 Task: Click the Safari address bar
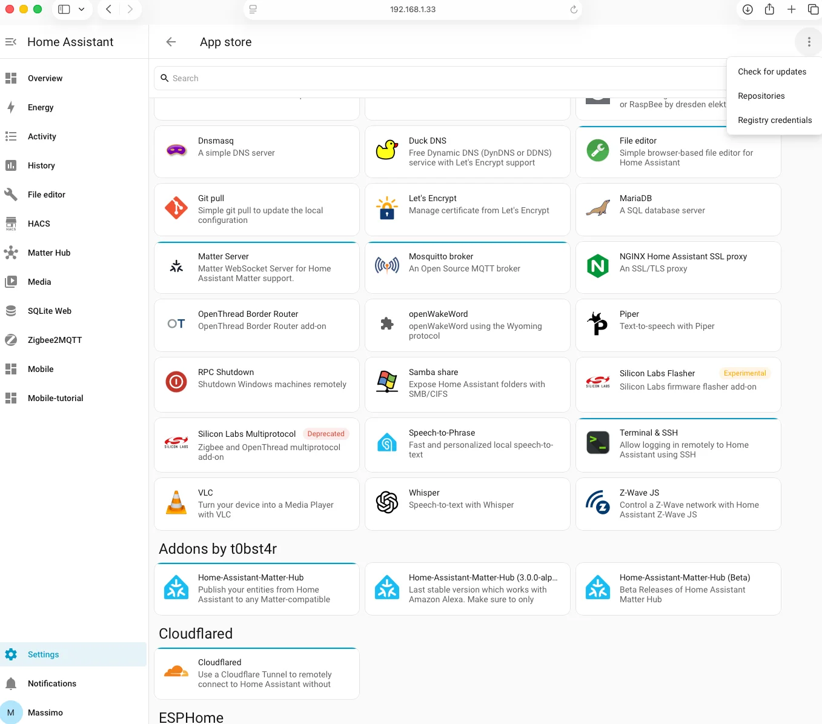[413, 9]
